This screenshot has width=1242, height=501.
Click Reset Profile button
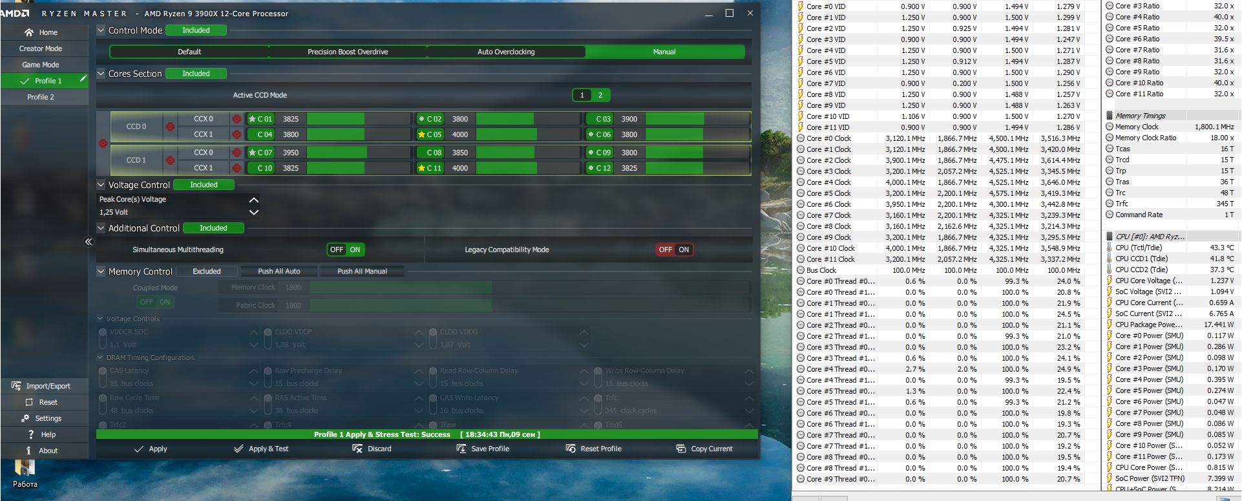tap(593, 449)
